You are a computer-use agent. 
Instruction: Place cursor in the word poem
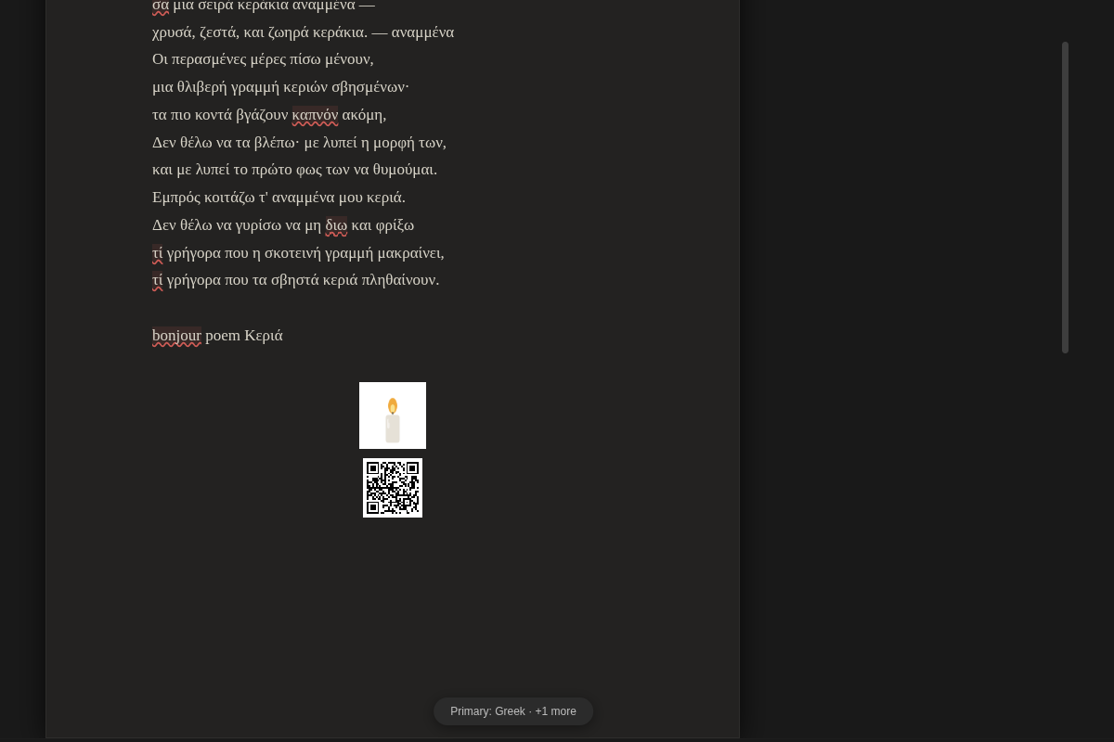pos(223,336)
